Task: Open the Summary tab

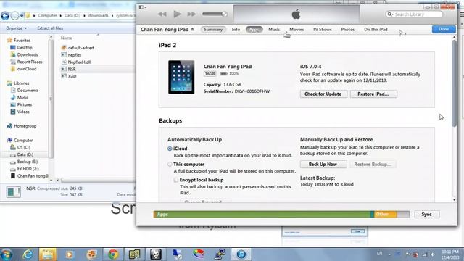Action: (213, 29)
